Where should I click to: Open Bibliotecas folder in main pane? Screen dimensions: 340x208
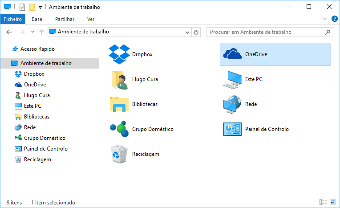[x=118, y=104]
